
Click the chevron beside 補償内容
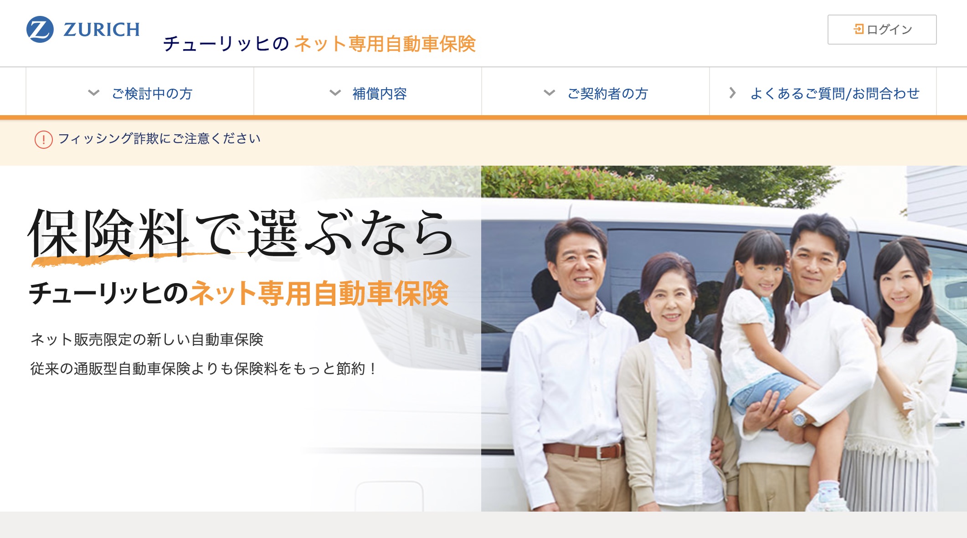click(335, 93)
